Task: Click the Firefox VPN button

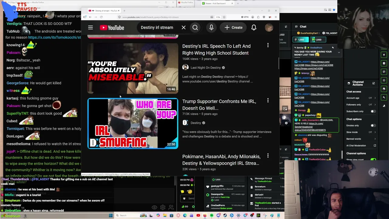Action: point(245,17)
